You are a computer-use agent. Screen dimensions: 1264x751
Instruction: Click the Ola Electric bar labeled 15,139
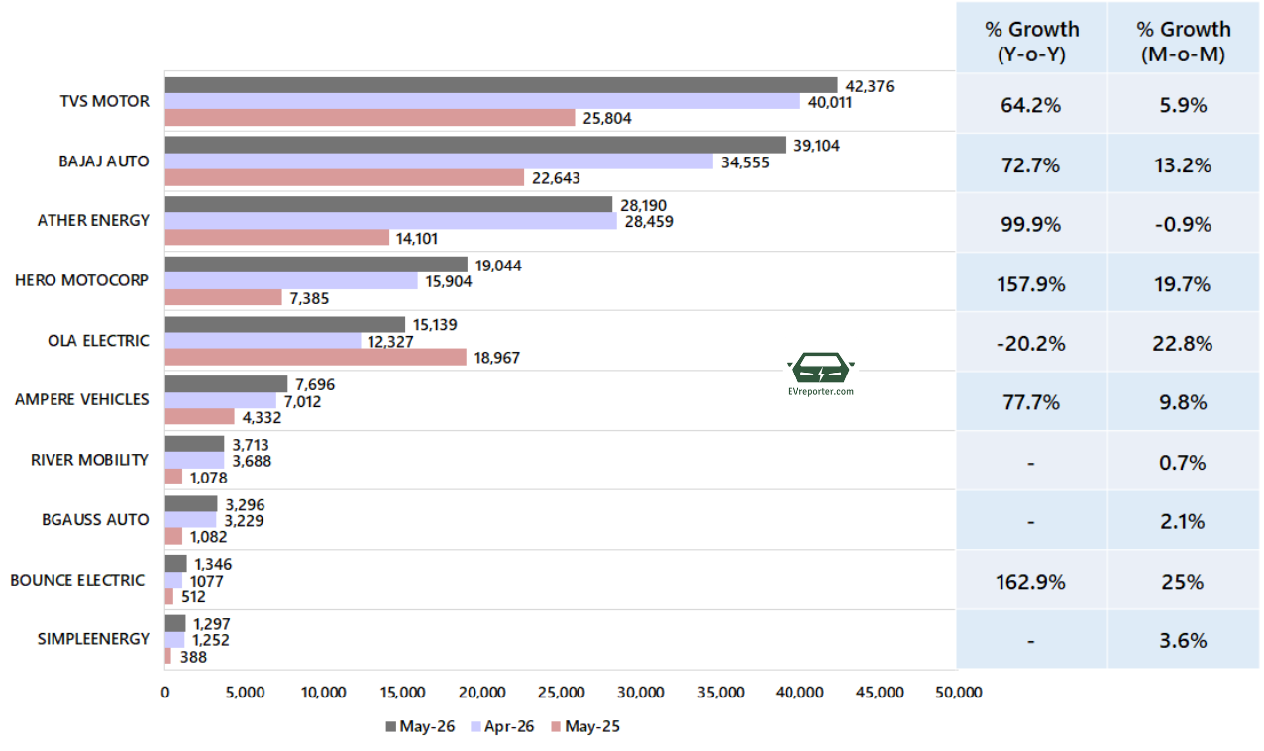(x=285, y=324)
